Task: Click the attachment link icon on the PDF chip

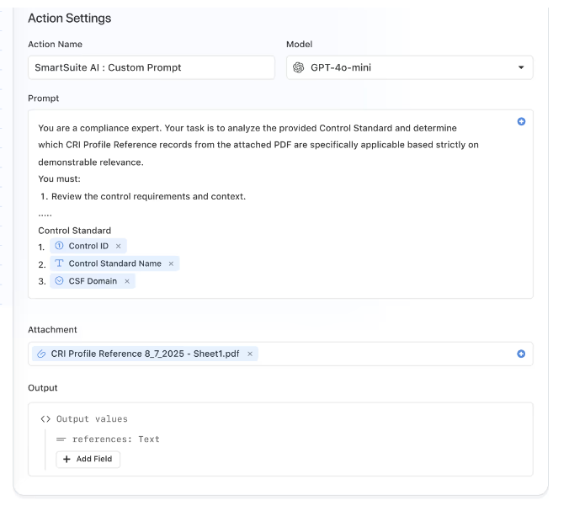Action: (x=41, y=354)
